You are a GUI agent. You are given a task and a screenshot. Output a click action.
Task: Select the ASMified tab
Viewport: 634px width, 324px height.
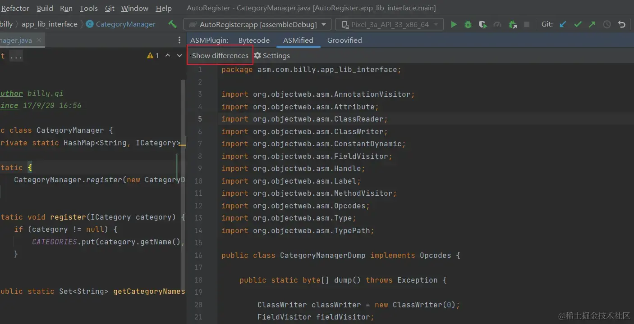[298, 40]
